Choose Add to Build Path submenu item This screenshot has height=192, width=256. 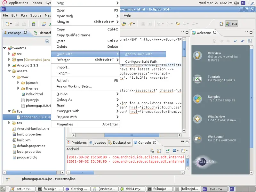click(143, 54)
